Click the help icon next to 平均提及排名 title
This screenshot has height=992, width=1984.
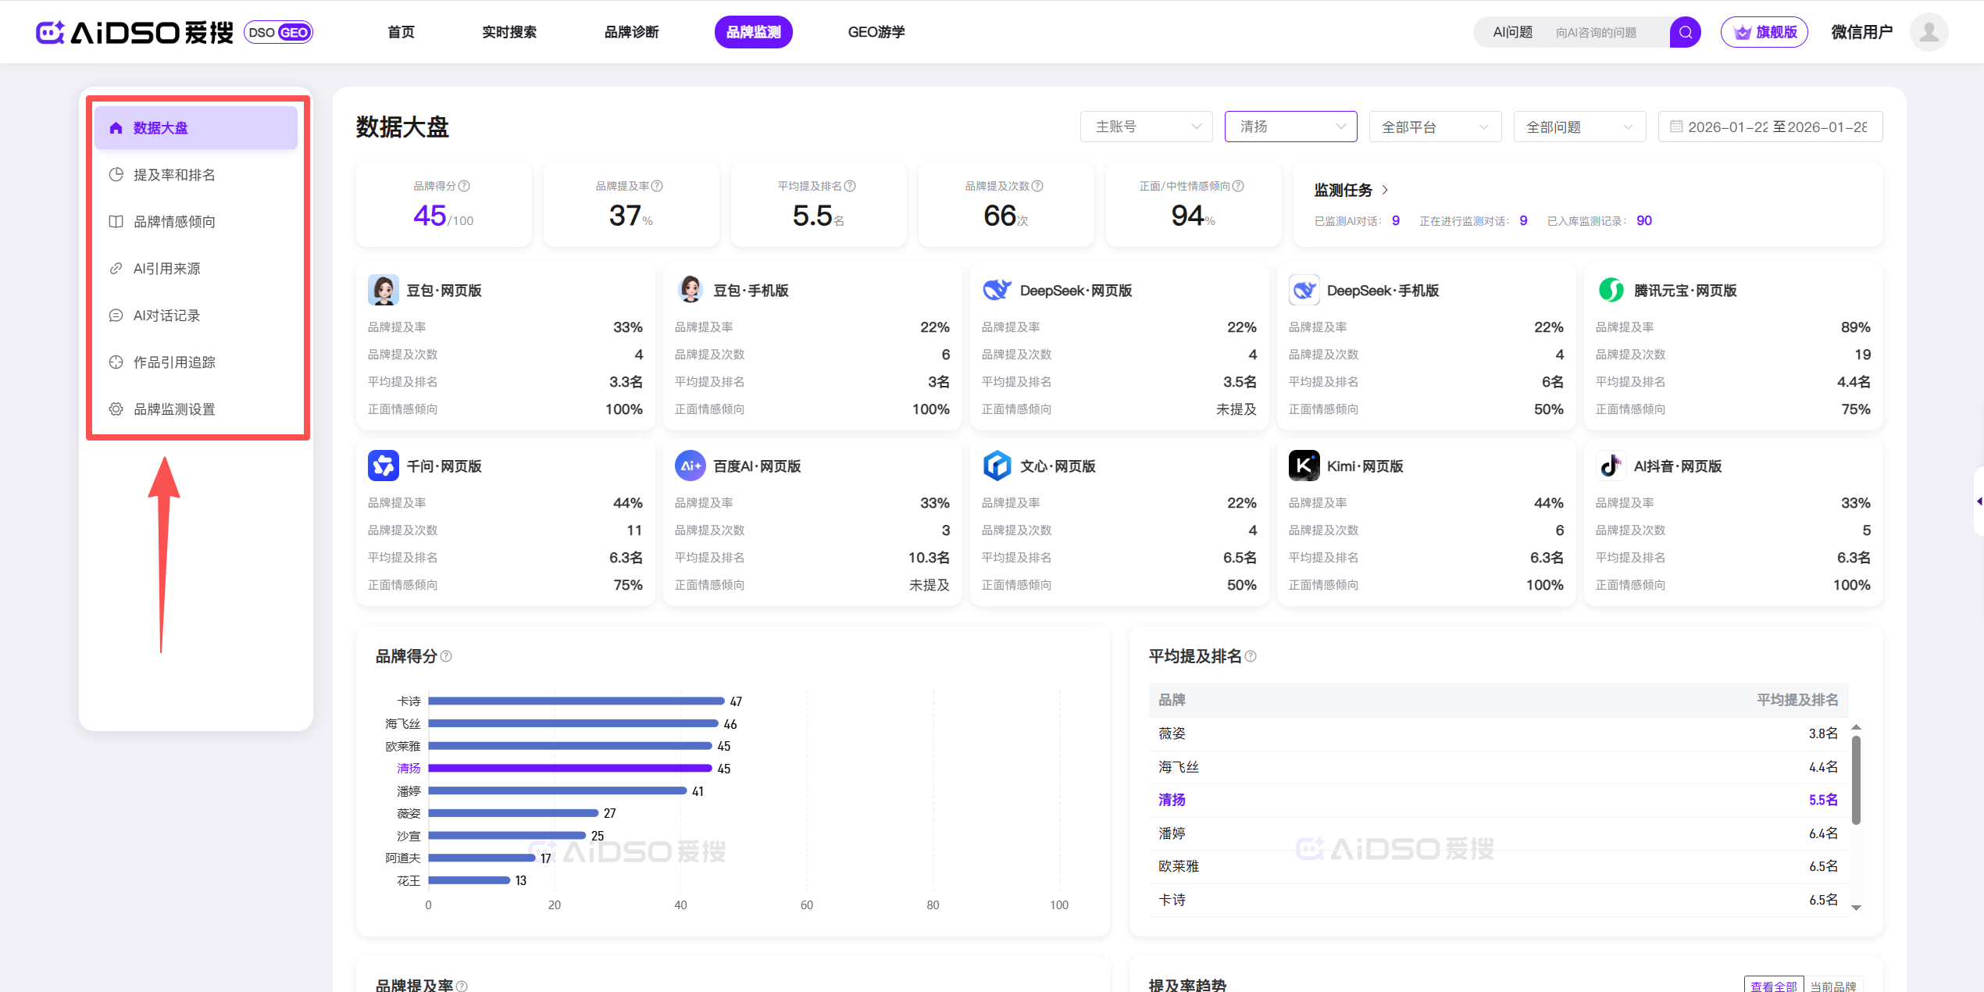pos(1251,656)
